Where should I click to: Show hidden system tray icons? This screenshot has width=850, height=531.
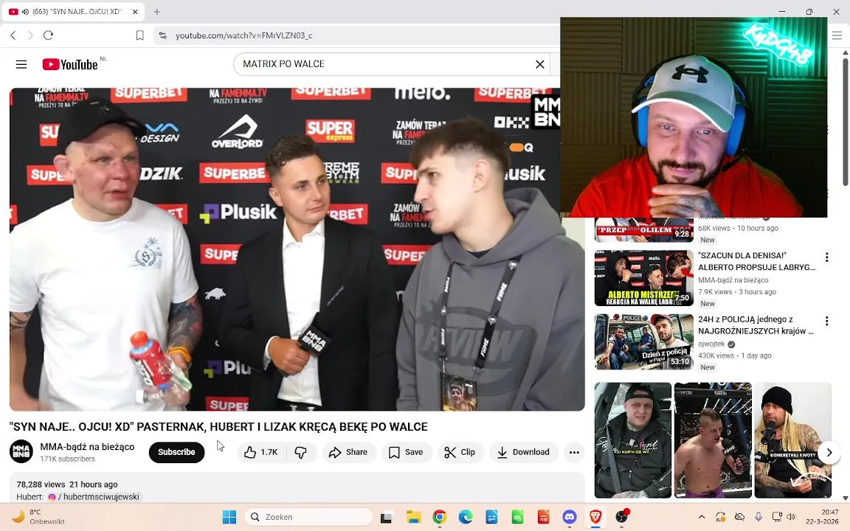(x=702, y=517)
